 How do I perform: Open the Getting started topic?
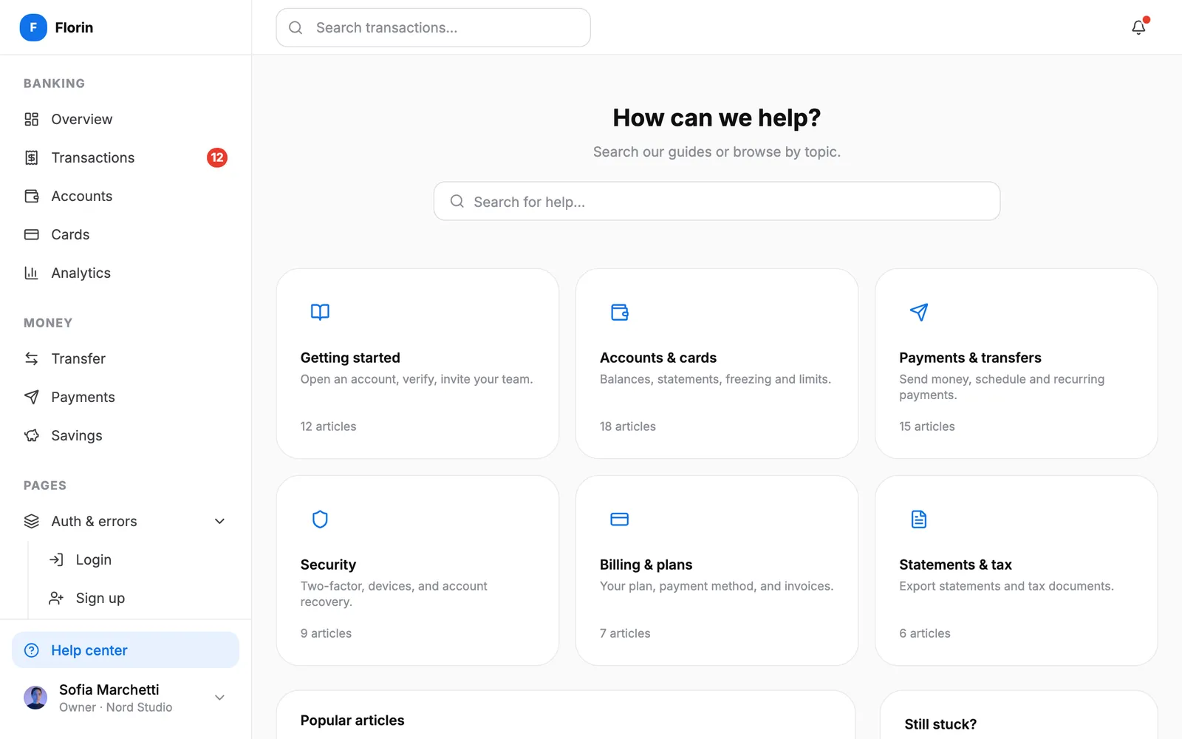tap(417, 364)
